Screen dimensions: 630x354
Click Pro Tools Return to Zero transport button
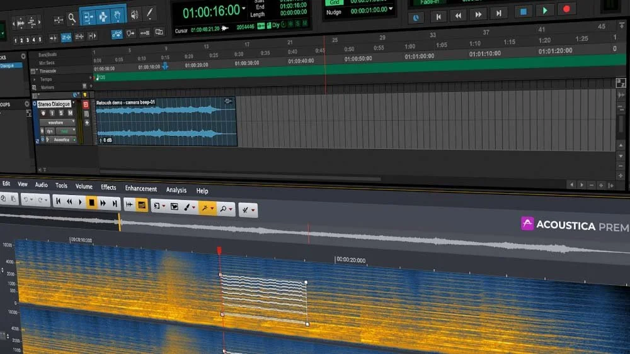pyautogui.click(x=438, y=16)
